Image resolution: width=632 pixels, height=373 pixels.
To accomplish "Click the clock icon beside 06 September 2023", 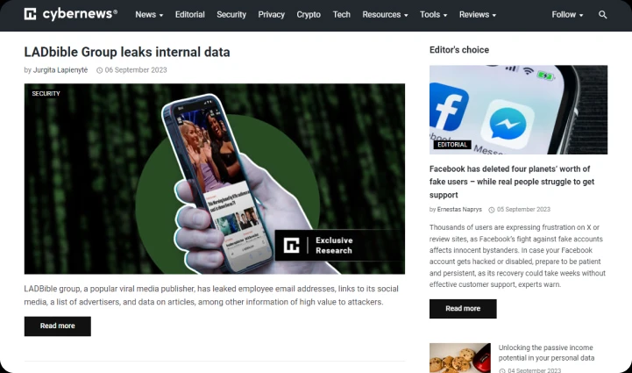I will [100, 70].
